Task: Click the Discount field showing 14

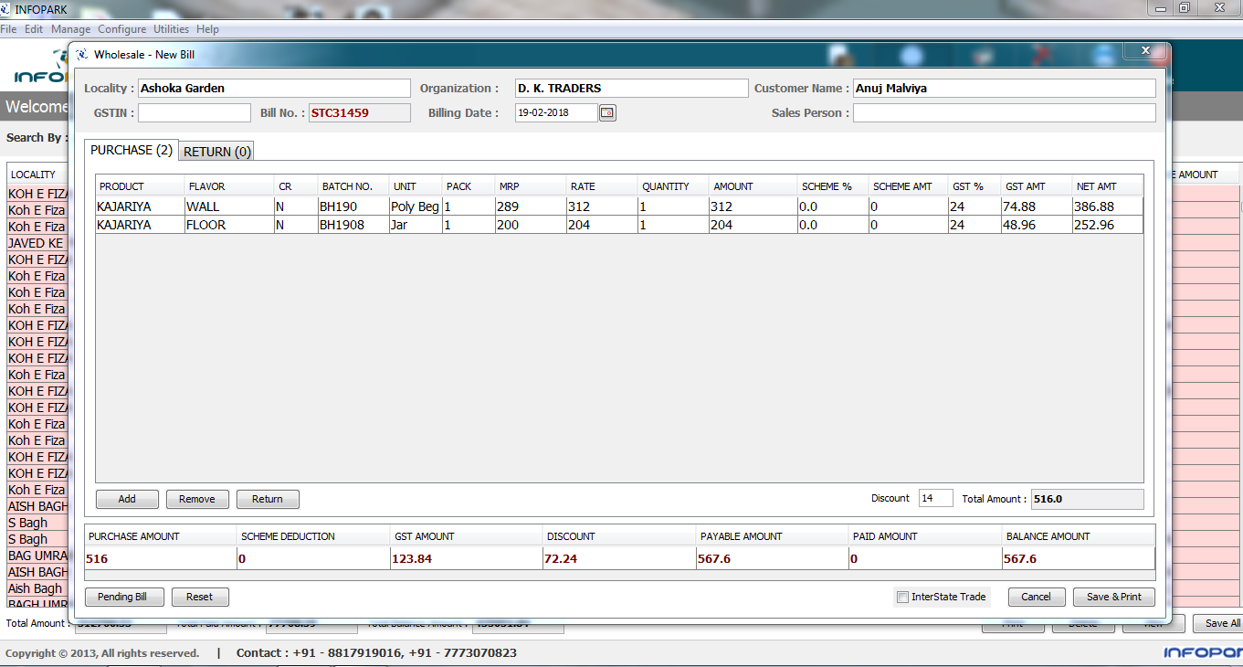Action: pyautogui.click(x=936, y=498)
